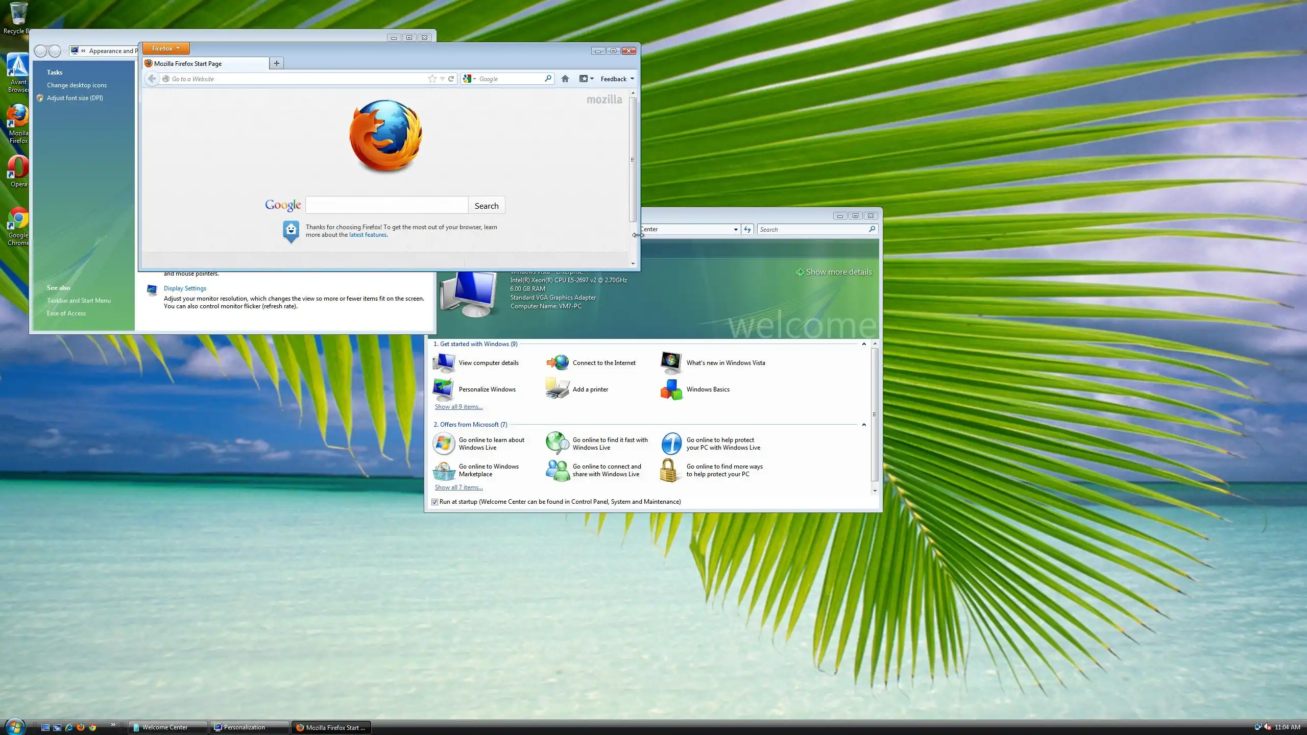Click the reload icon in Firefox address bar

(451, 79)
